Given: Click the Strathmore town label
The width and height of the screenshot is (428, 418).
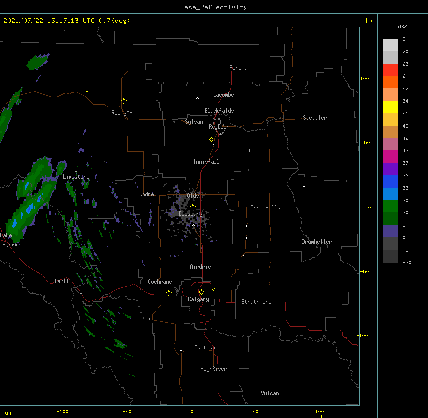Looking at the screenshot, I should click(x=256, y=302).
